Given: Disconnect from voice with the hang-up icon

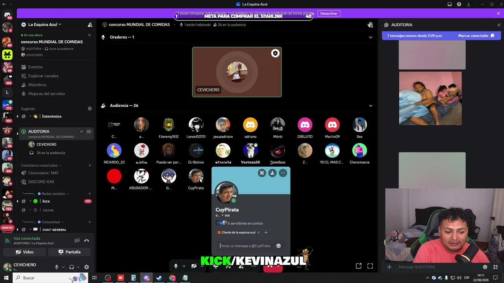Looking at the screenshot, I should (x=87, y=241).
